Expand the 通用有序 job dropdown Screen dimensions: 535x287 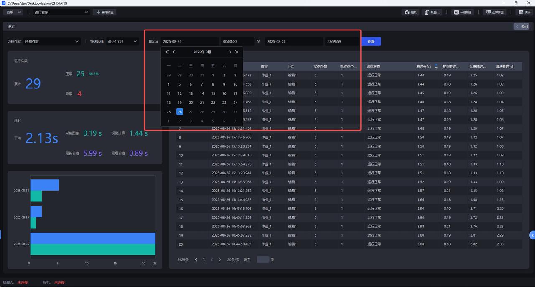coord(61,13)
